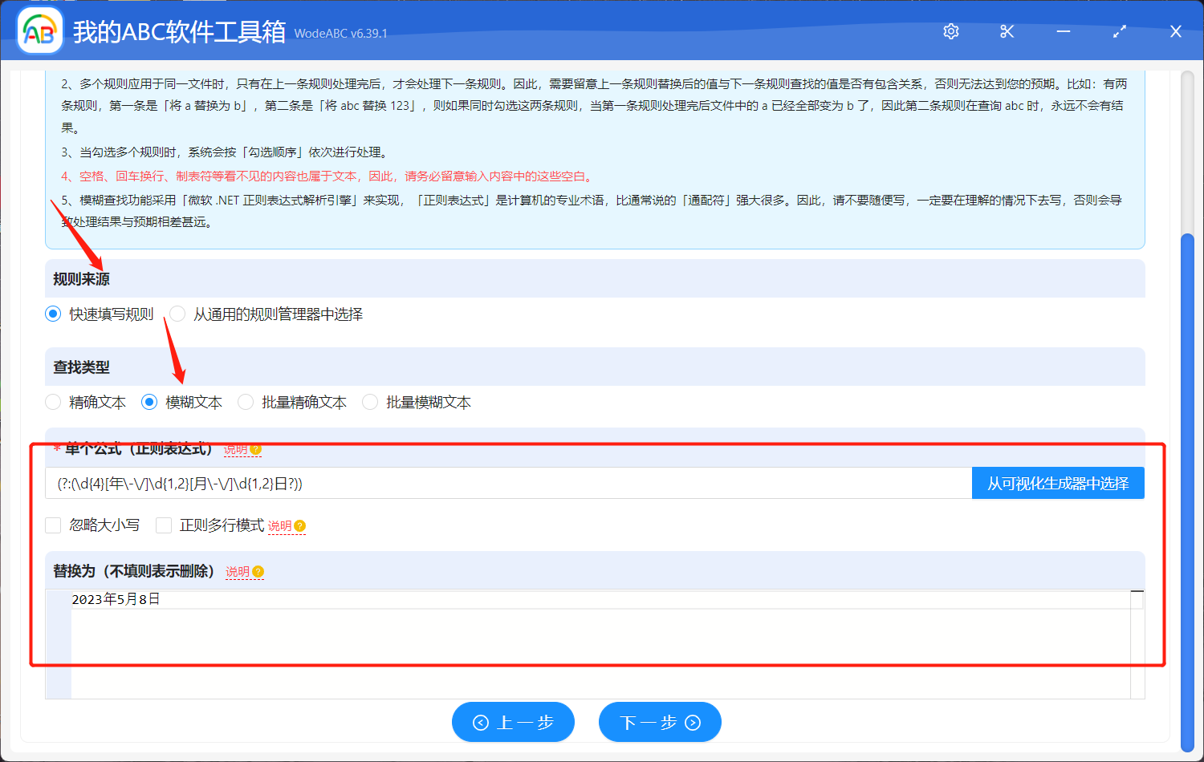The height and width of the screenshot is (762, 1204).
Task: Click the 上一步 button
Action: [513, 722]
